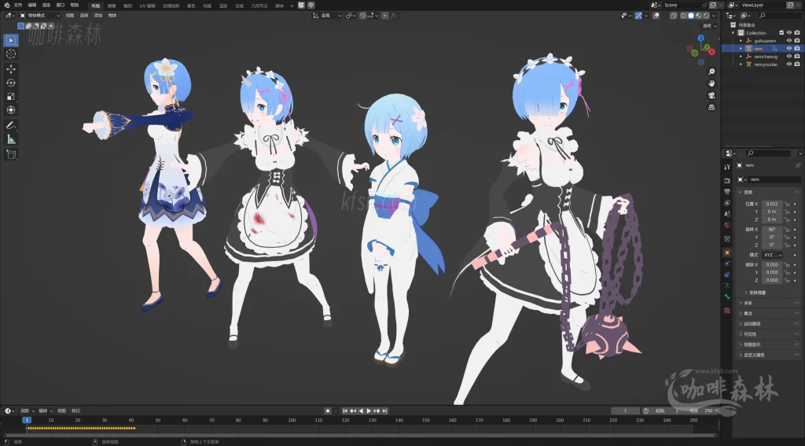Toggle the viewport gizmo display button
805x446 pixels.
(x=638, y=16)
